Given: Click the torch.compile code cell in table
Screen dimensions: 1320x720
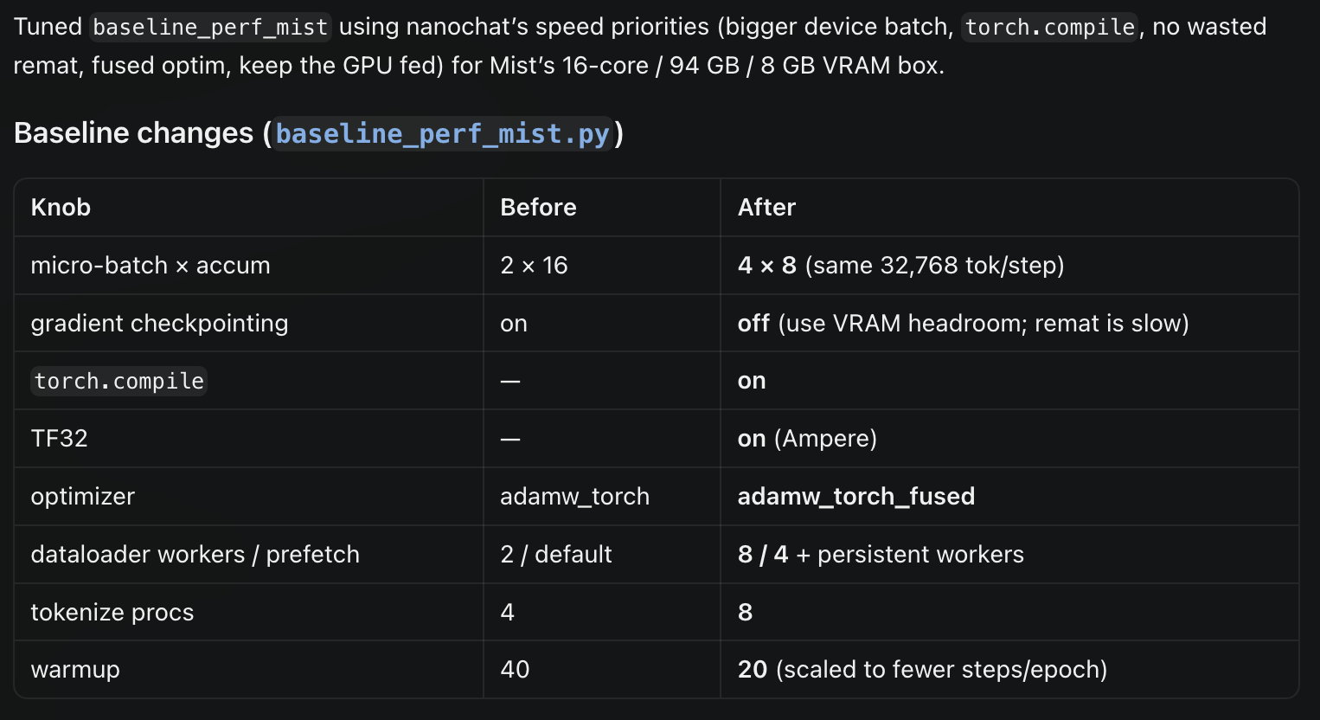Looking at the screenshot, I should click(119, 381).
